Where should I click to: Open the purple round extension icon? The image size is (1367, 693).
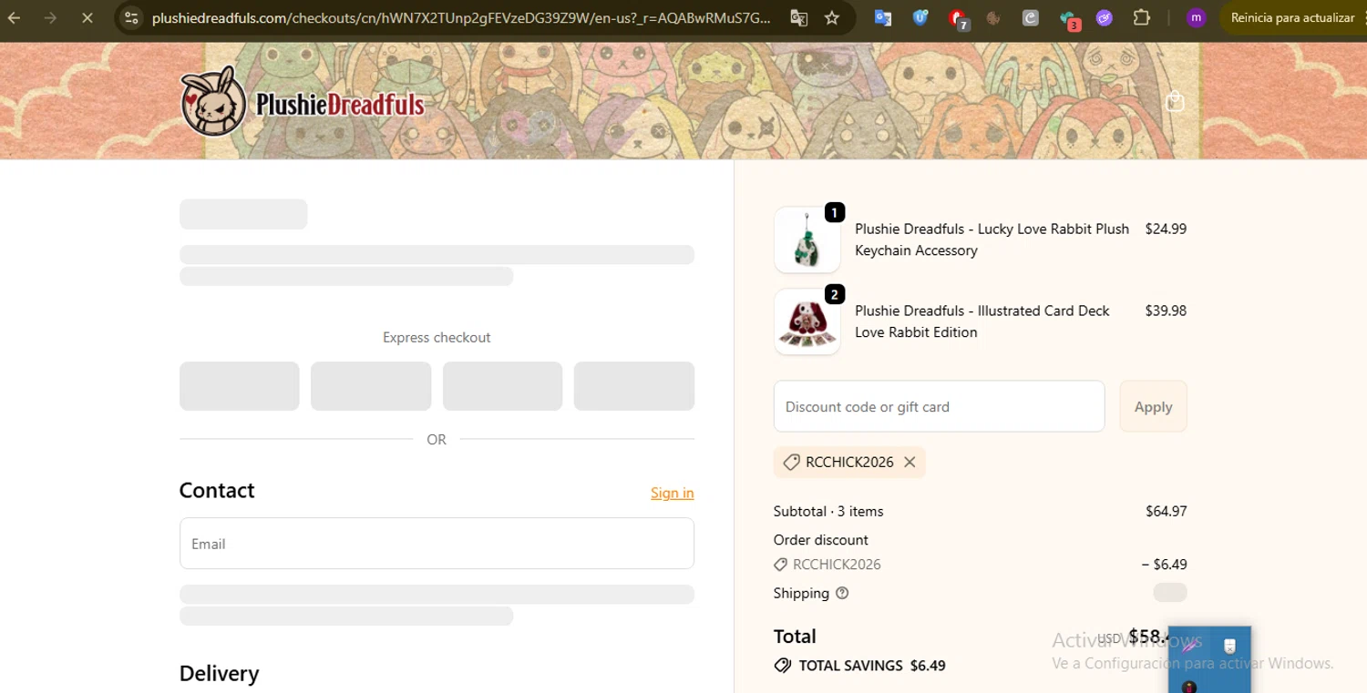(x=1105, y=17)
